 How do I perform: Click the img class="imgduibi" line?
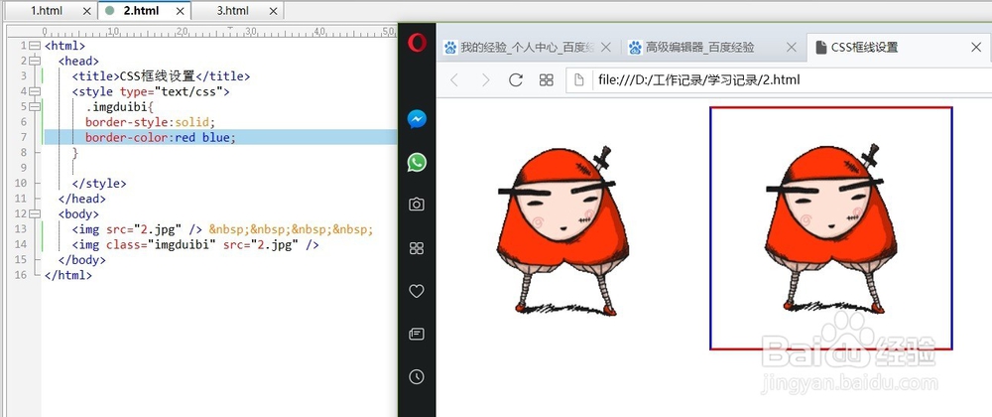pyautogui.click(x=195, y=245)
